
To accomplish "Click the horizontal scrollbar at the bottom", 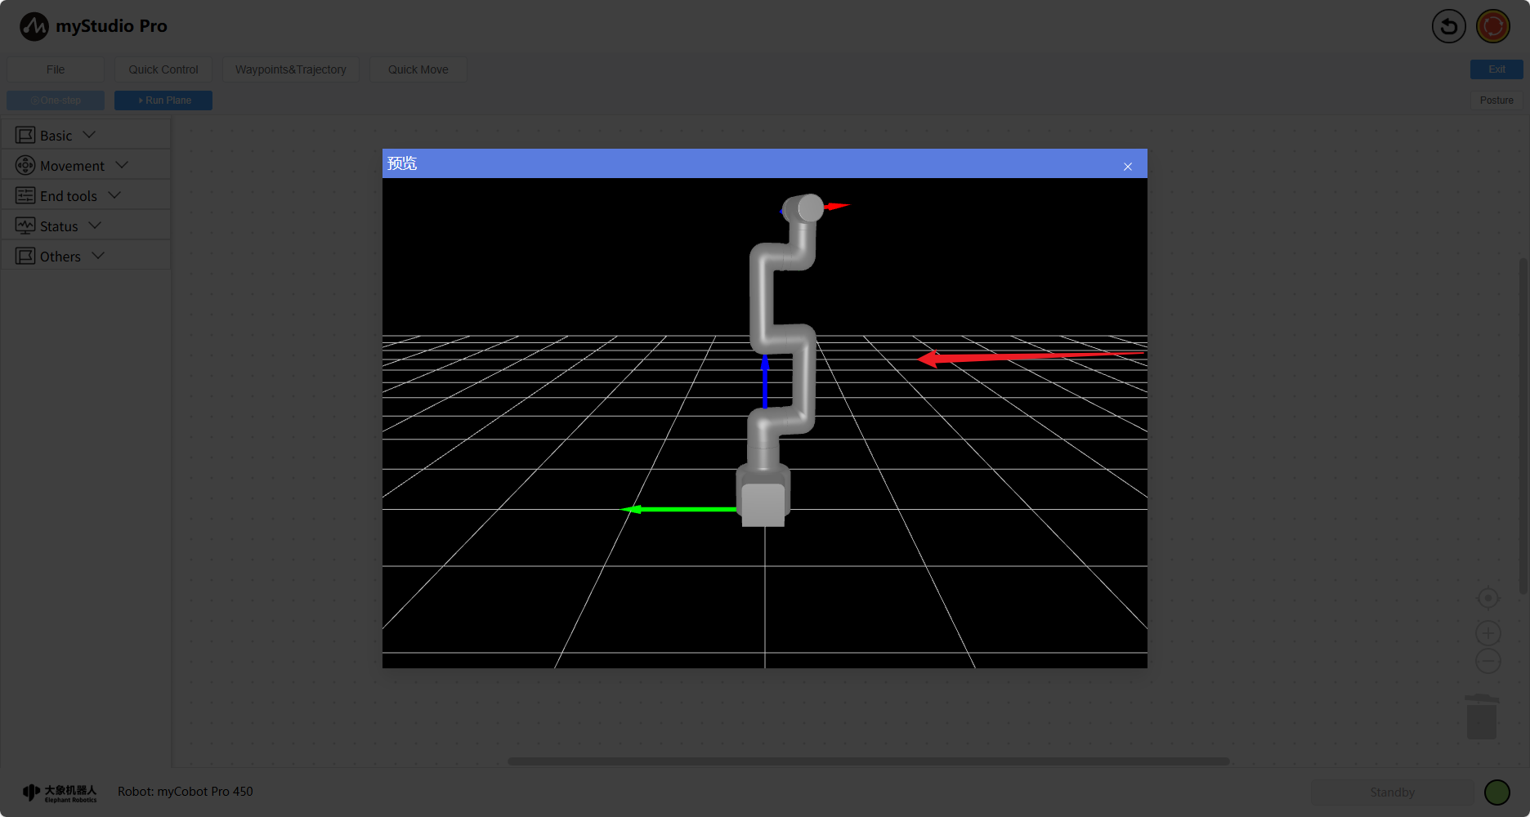I will 868,761.
